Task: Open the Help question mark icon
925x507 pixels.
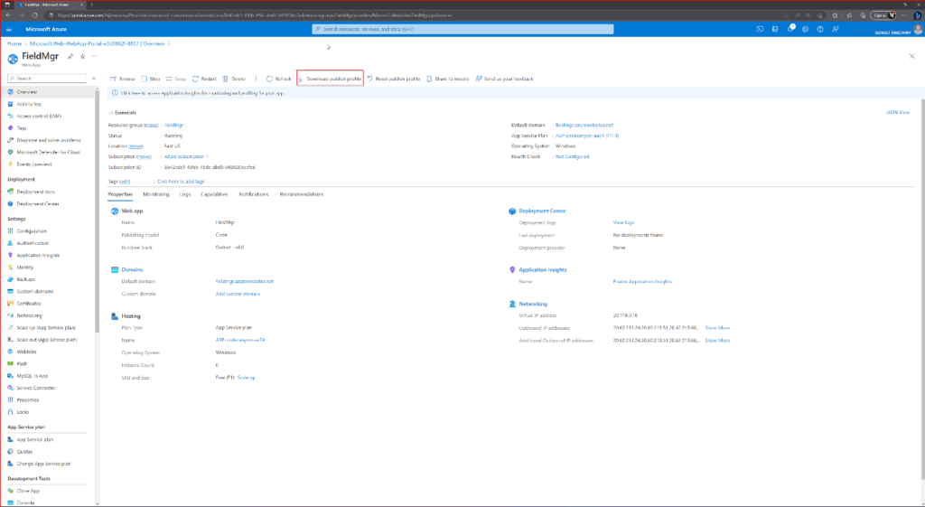Action: (820, 29)
